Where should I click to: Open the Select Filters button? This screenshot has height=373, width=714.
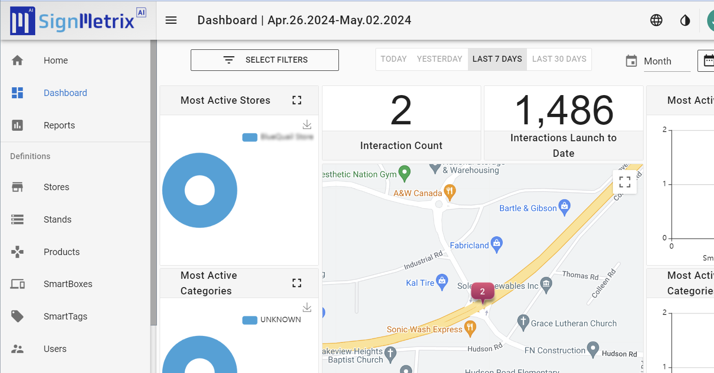[x=264, y=60]
